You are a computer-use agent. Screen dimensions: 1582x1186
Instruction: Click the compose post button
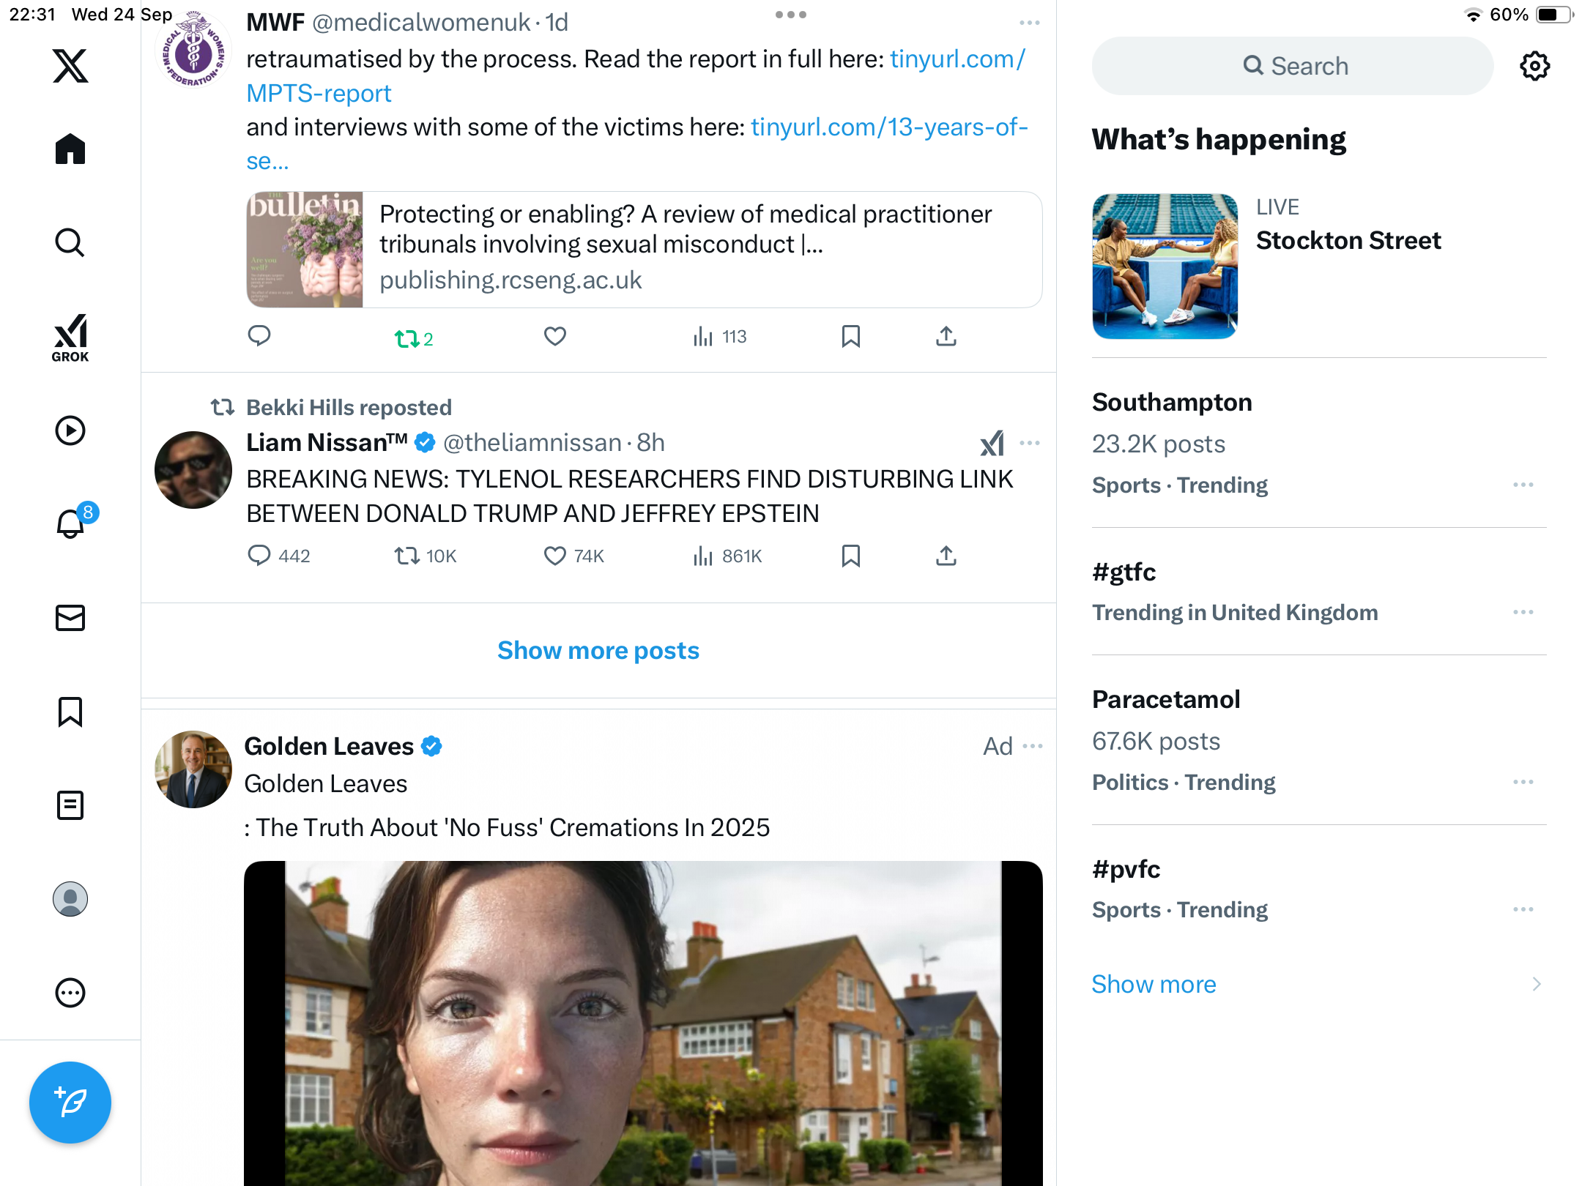click(x=70, y=1102)
